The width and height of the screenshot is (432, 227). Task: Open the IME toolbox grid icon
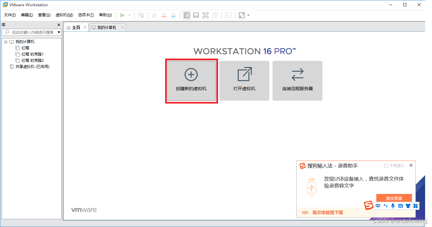point(415,206)
